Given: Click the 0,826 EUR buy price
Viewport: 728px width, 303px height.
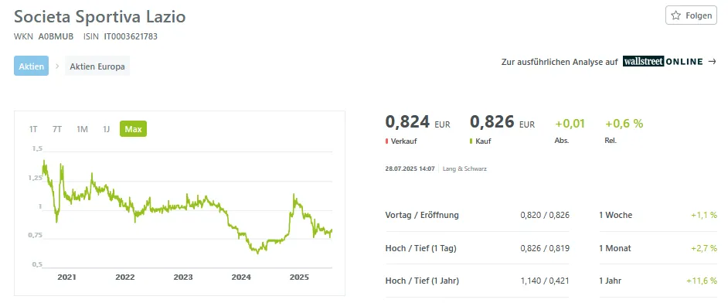Looking at the screenshot, I should pos(502,122).
